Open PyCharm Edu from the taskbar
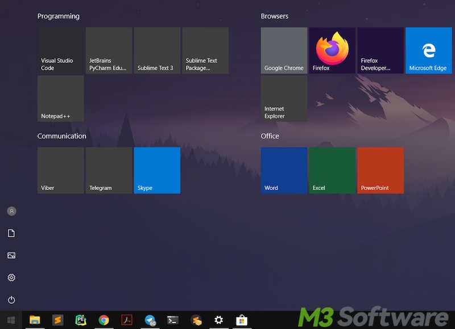Viewport: 455px width, 329px height. point(80,320)
